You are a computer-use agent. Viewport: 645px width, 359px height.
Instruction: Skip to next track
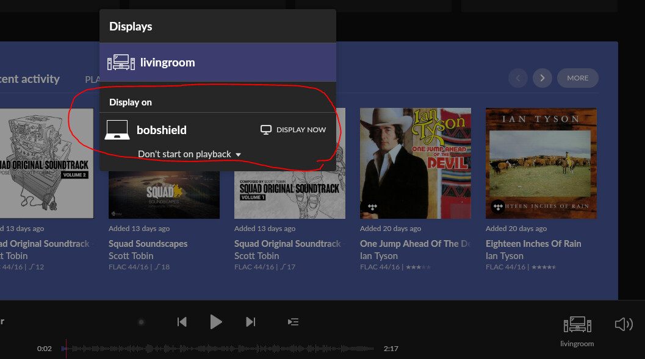(251, 322)
